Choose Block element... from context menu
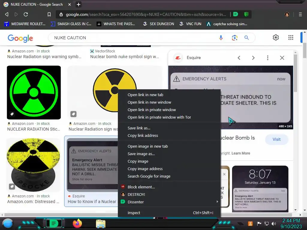307x230 pixels. click(x=170, y=187)
